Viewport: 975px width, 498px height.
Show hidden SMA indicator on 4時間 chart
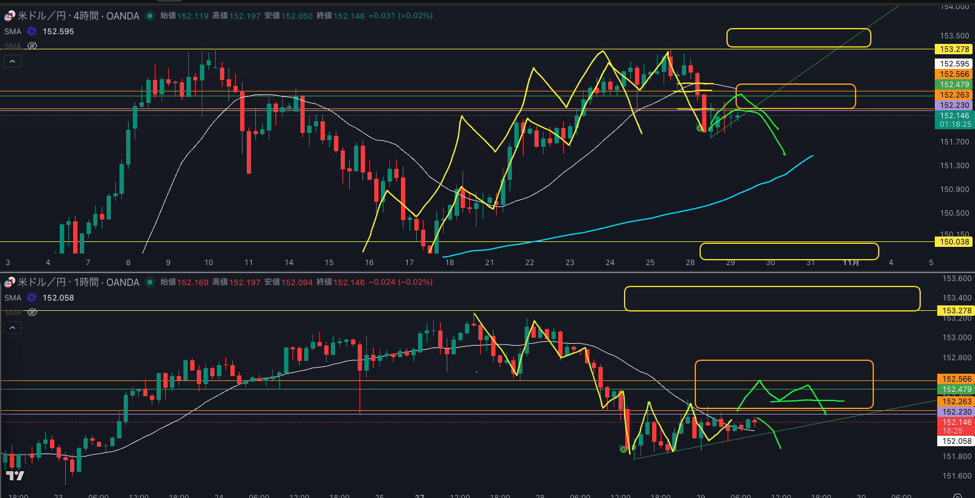point(32,46)
